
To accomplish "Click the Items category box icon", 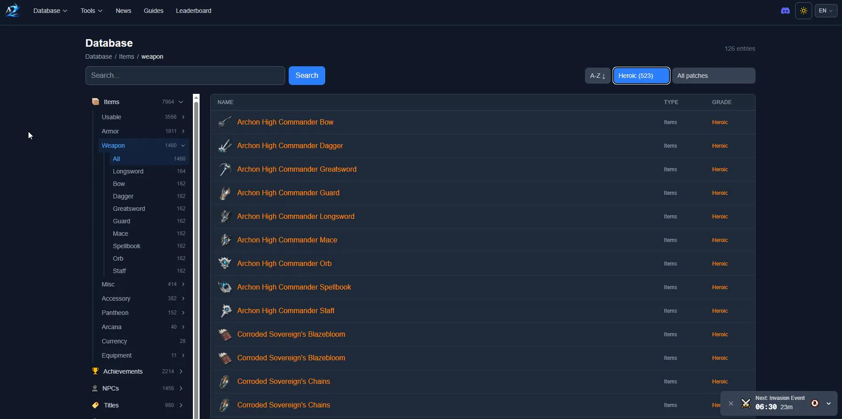I will pyautogui.click(x=95, y=102).
